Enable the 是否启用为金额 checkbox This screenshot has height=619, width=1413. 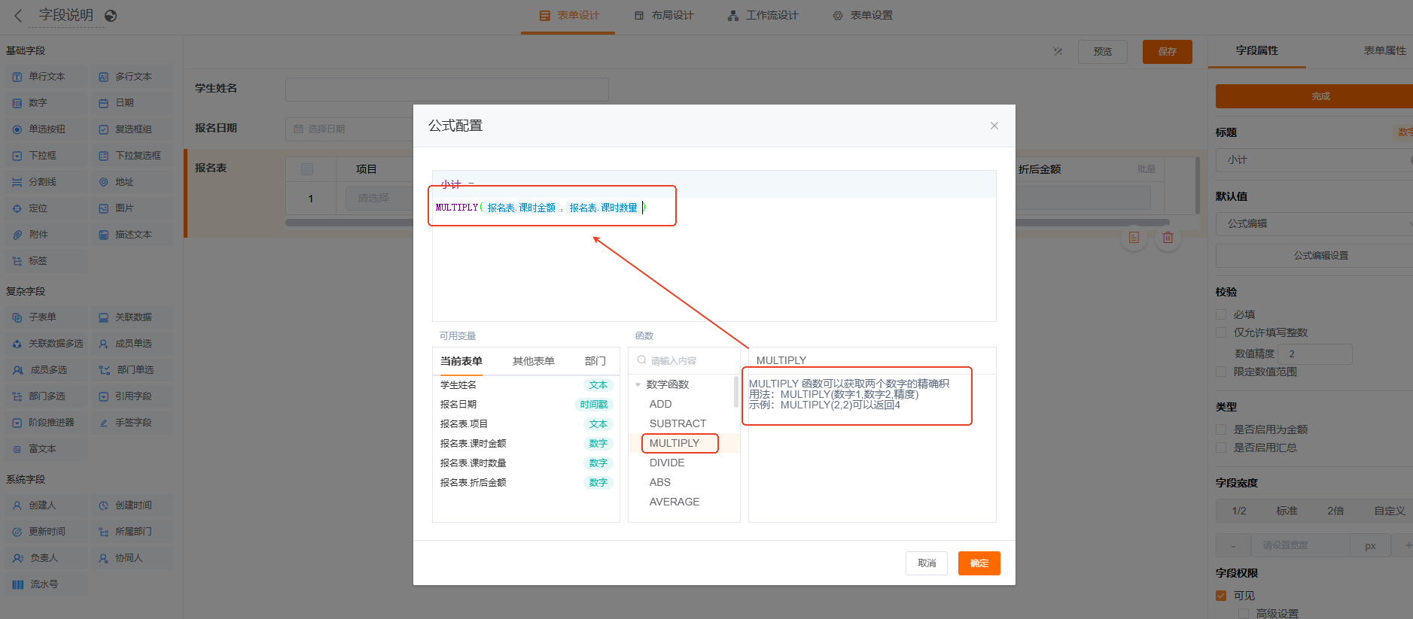[1221, 429]
